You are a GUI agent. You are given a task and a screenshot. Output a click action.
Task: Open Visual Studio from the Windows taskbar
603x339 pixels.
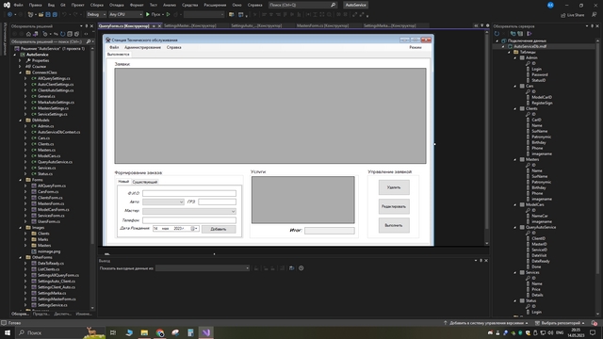pyautogui.click(x=205, y=332)
